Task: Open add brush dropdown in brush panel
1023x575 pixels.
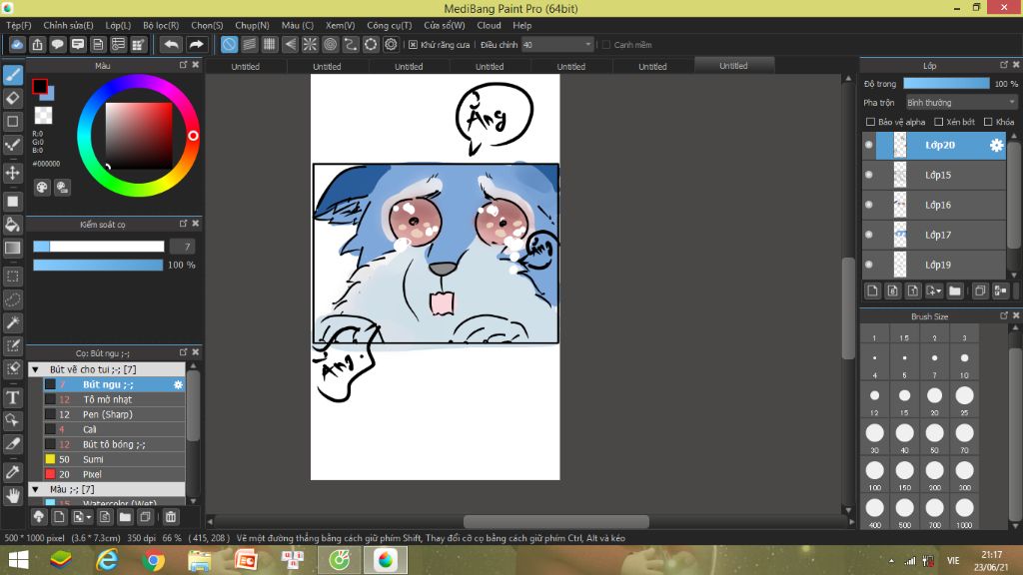Action: 82,517
